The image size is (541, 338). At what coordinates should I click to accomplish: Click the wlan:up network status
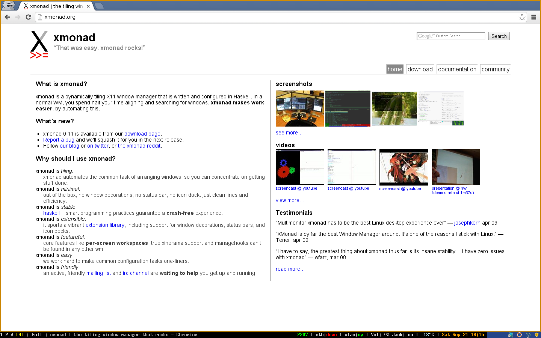tap(354, 335)
